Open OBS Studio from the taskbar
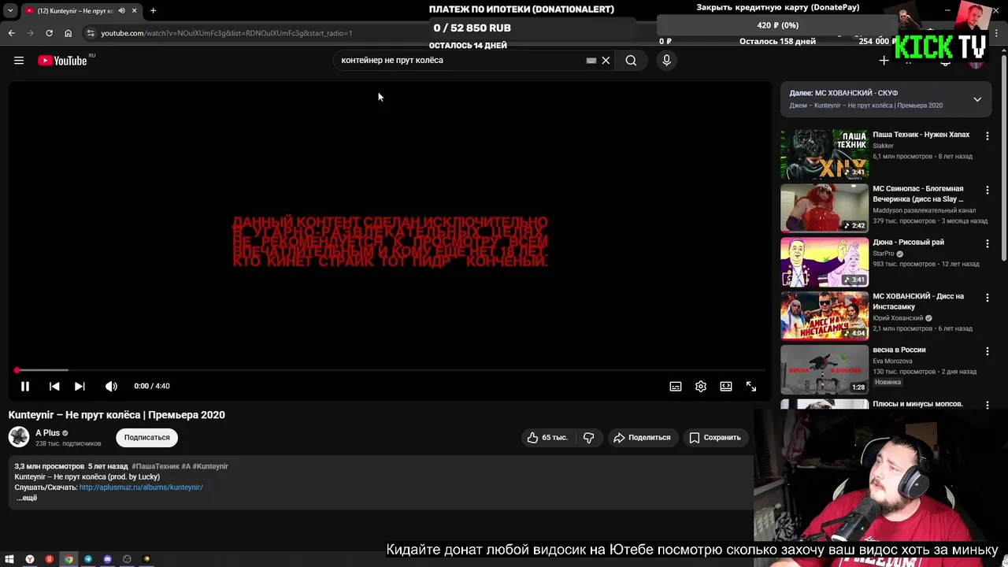This screenshot has height=567, width=1008. (x=127, y=559)
